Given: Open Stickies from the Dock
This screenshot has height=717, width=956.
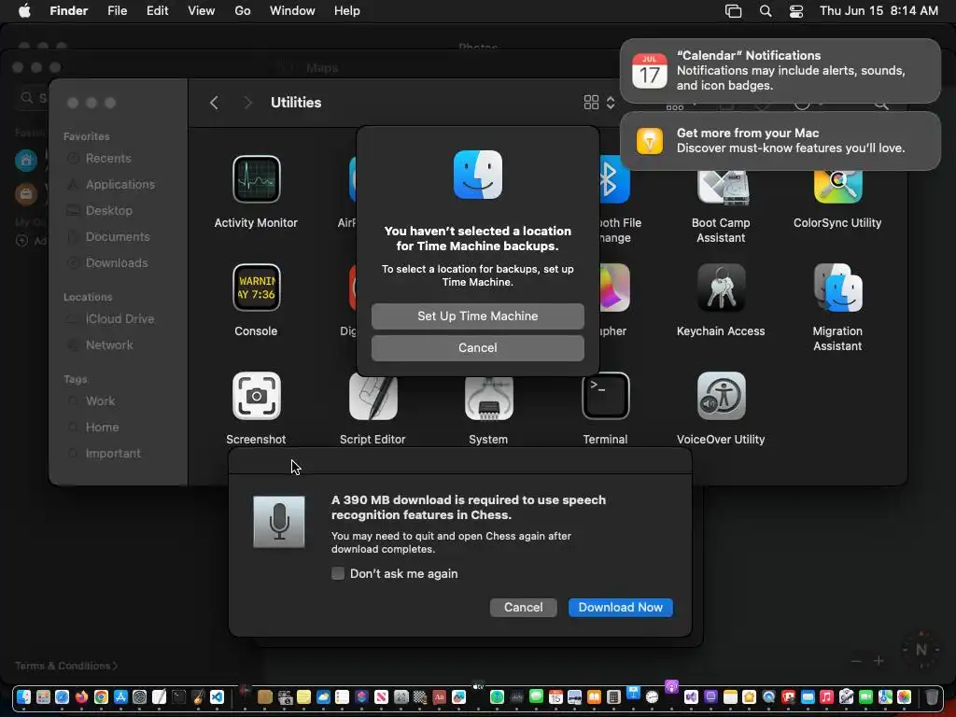Looking at the screenshot, I should [303, 696].
